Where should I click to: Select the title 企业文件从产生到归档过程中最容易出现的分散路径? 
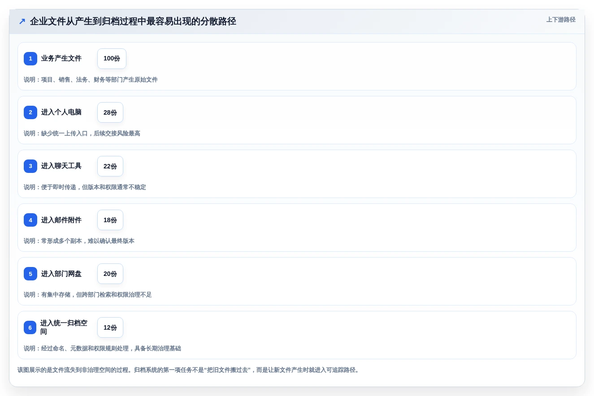click(x=133, y=22)
